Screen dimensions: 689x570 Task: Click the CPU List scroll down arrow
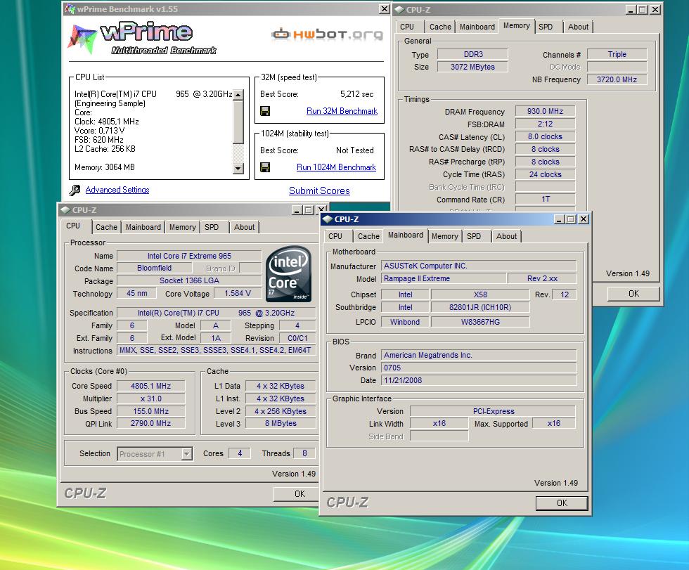click(238, 168)
